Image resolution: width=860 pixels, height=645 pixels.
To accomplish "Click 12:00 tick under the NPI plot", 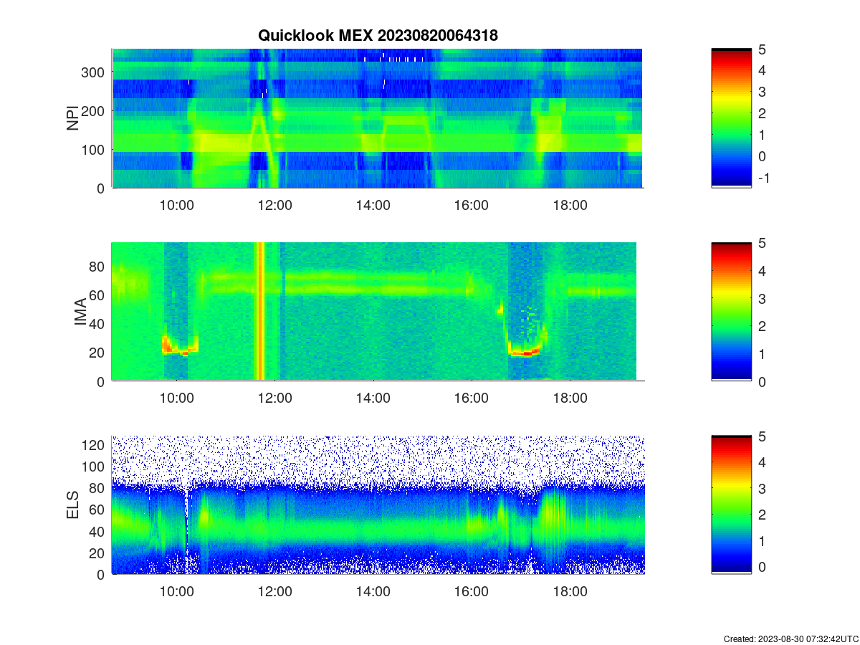I will point(274,205).
